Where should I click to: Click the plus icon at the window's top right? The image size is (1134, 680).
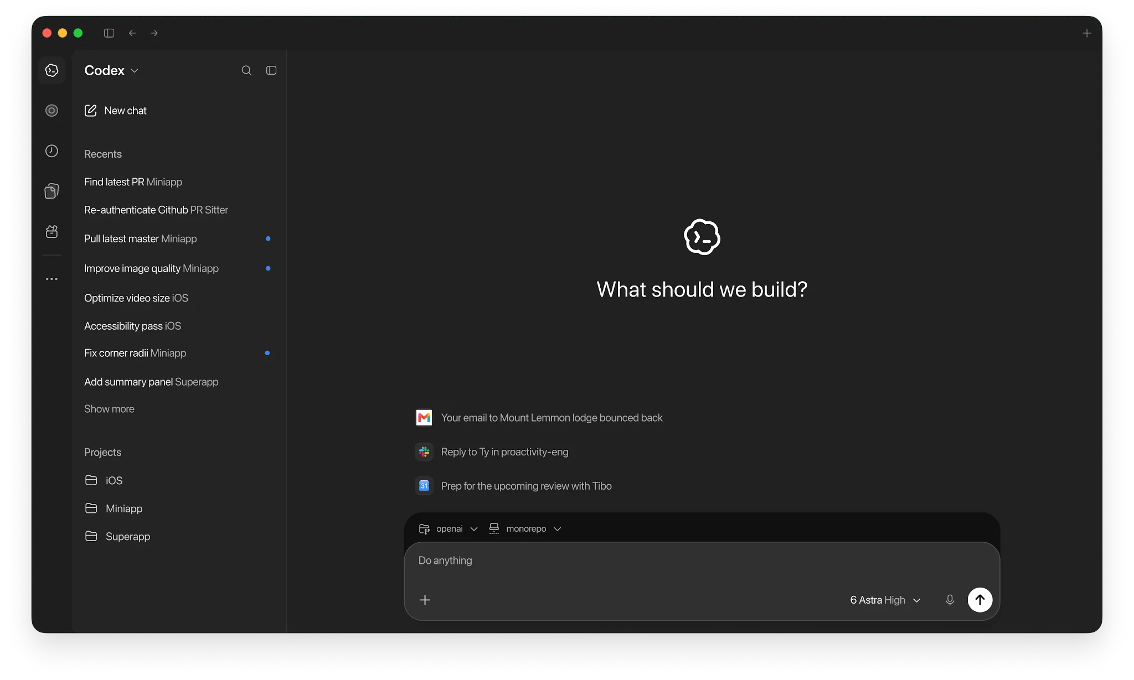(1086, 33)
